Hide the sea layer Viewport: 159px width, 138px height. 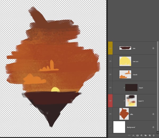(x=110, y=48)
